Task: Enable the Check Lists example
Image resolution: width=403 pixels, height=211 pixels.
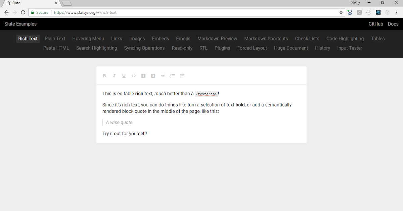Action: click(x=307, y=39)
